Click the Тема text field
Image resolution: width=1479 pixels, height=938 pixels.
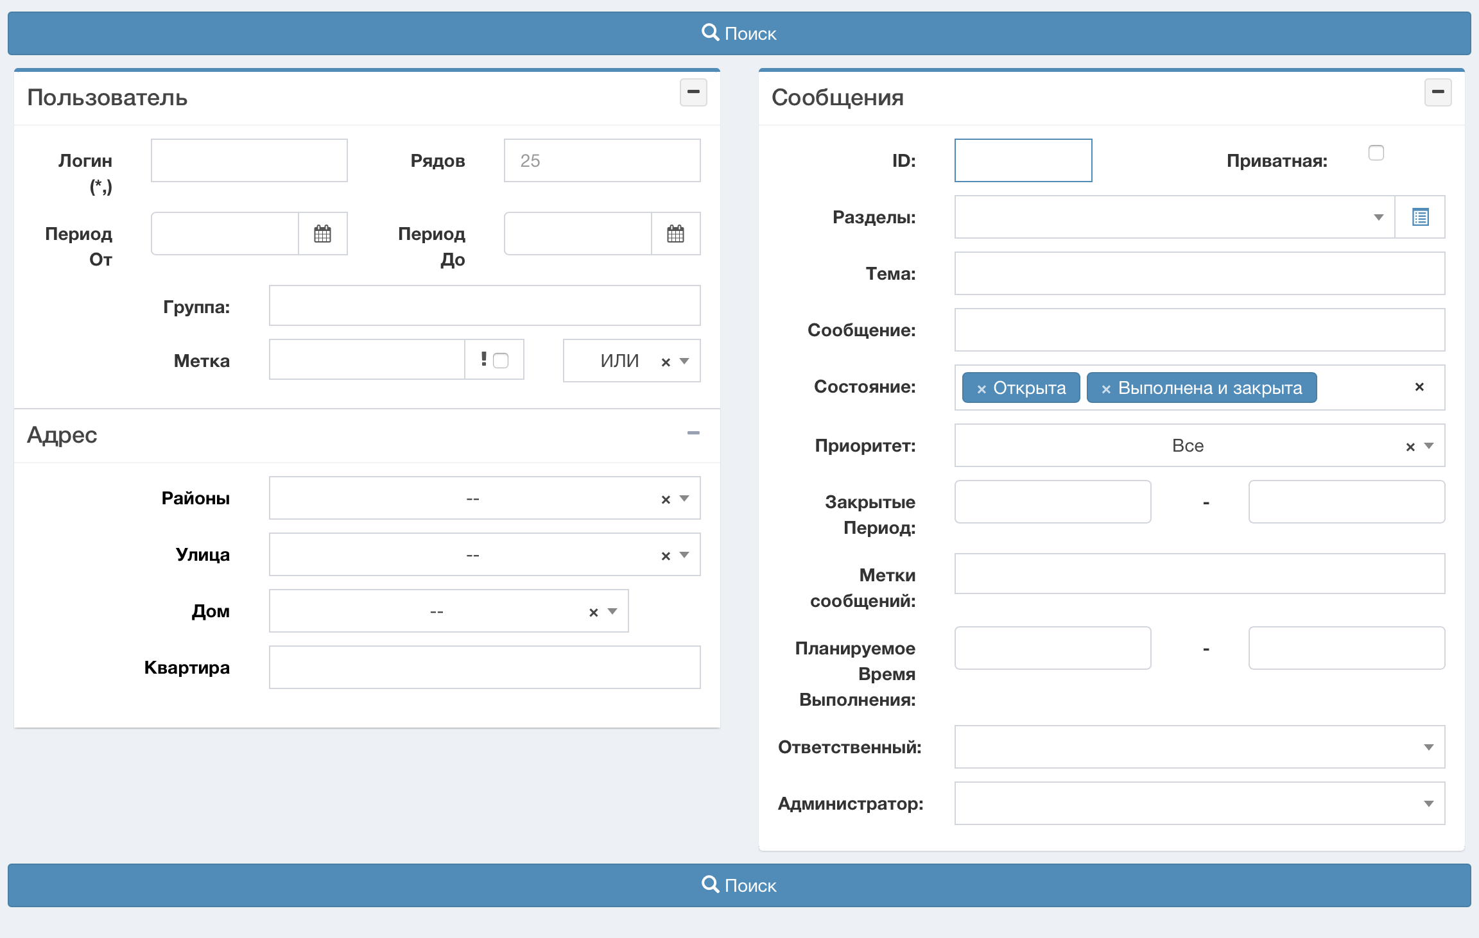click(x=1199, y=273)
